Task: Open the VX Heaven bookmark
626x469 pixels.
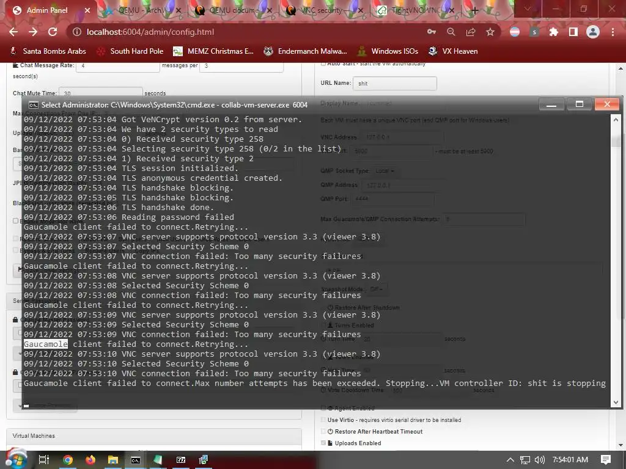Action: coord(453,51)
